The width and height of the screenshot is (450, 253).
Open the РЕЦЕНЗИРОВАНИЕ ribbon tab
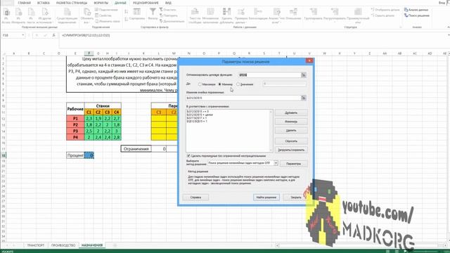point(146,3)
